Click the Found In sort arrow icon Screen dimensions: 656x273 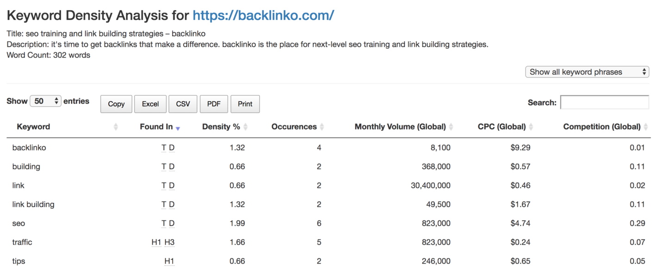pos(178,127)
